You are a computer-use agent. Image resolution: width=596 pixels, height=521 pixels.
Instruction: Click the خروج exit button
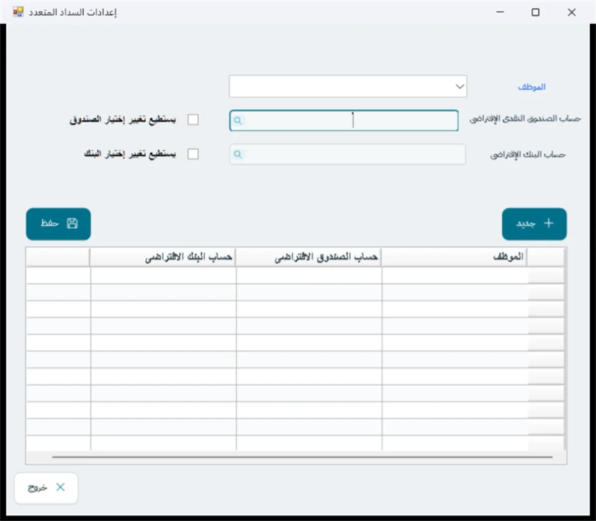[x=46, y=488]
